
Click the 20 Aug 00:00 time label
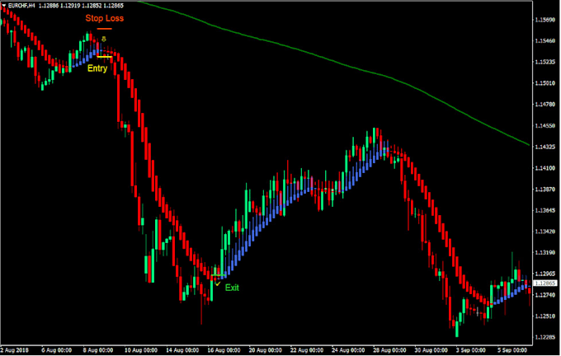pos(266,350)
